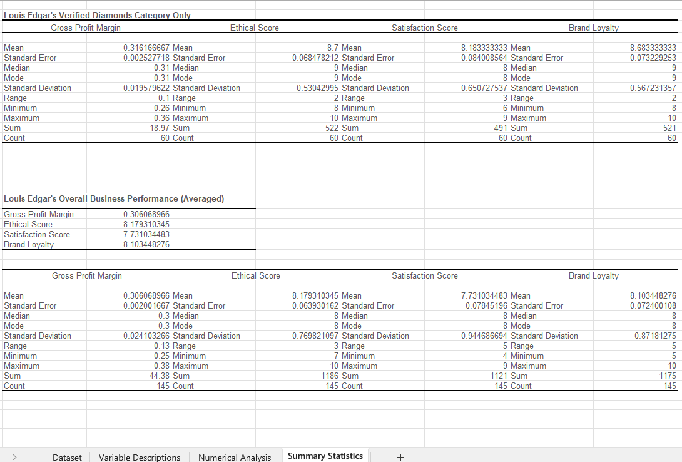Click the Ethical Score column header
Screen dimensions: 682x462
tap(254, 28)
